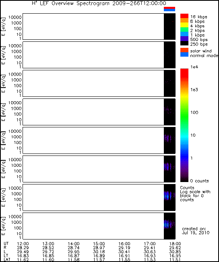Click the black 250 bps legend swatch
219x262 pixels.
pos(184,43)
